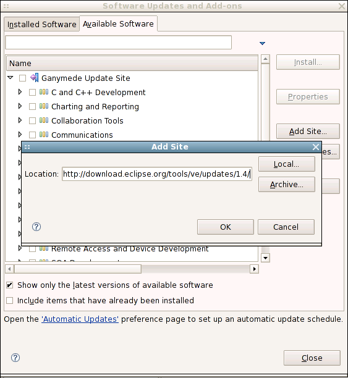Click the Close button

tap(312, 358)
